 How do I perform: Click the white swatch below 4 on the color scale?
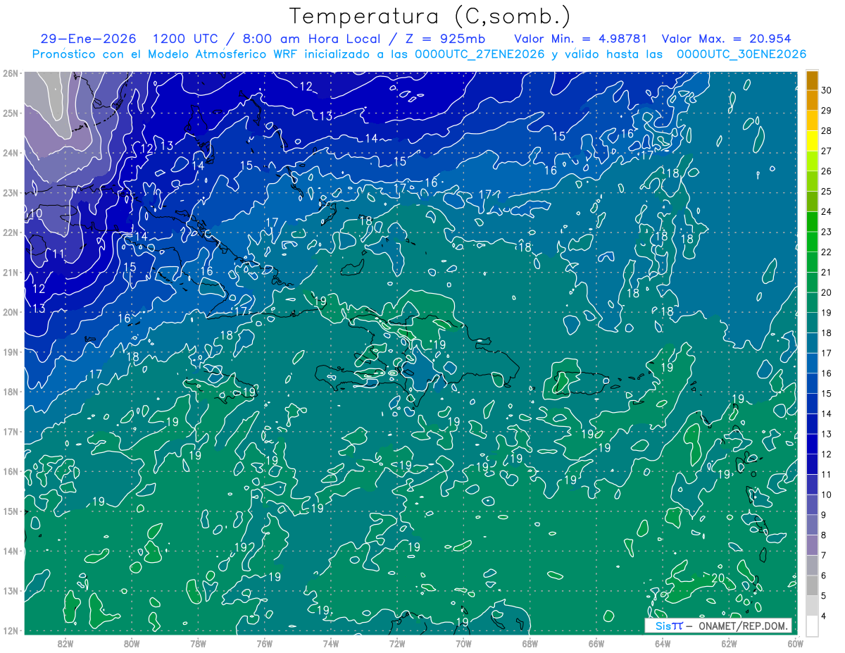(x=812, y=626)
